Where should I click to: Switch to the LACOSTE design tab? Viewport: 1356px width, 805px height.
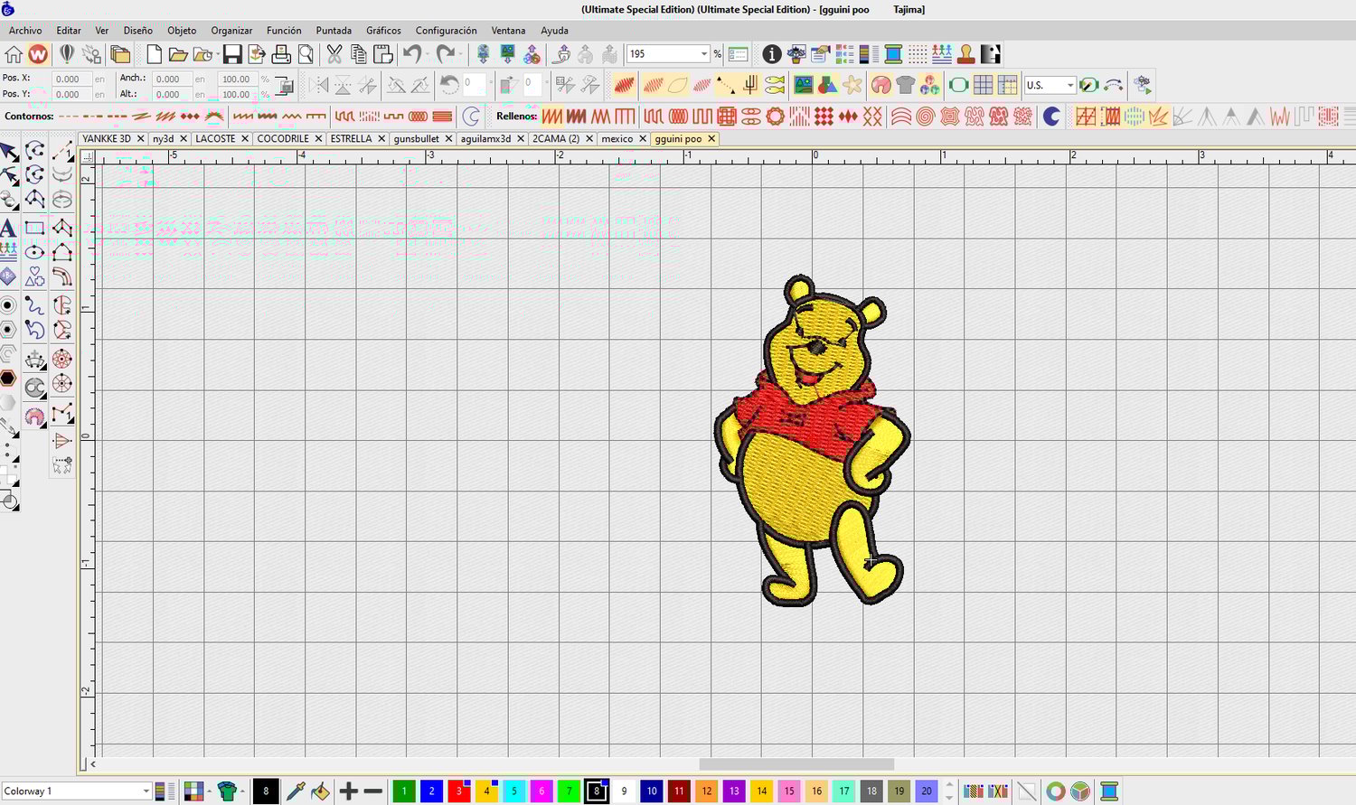215,139
